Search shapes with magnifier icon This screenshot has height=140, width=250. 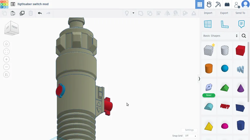tap(243, 36)
